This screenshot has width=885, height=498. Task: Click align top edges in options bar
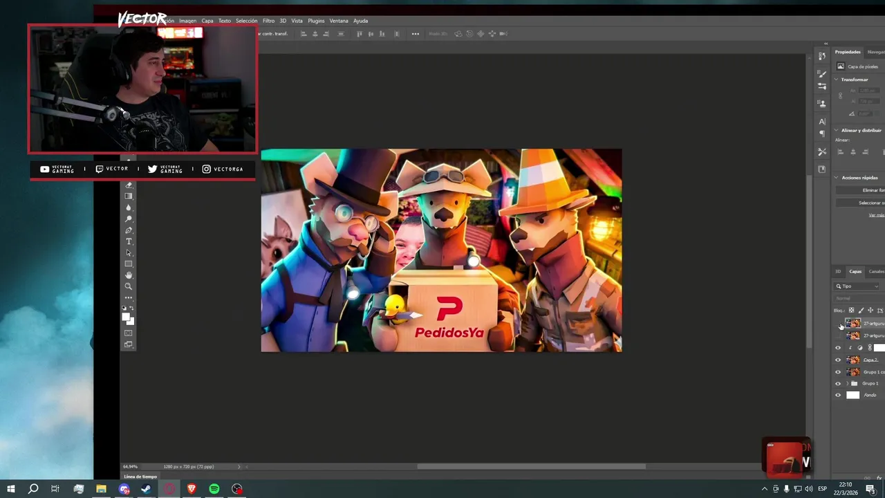[x=360, y=34]
